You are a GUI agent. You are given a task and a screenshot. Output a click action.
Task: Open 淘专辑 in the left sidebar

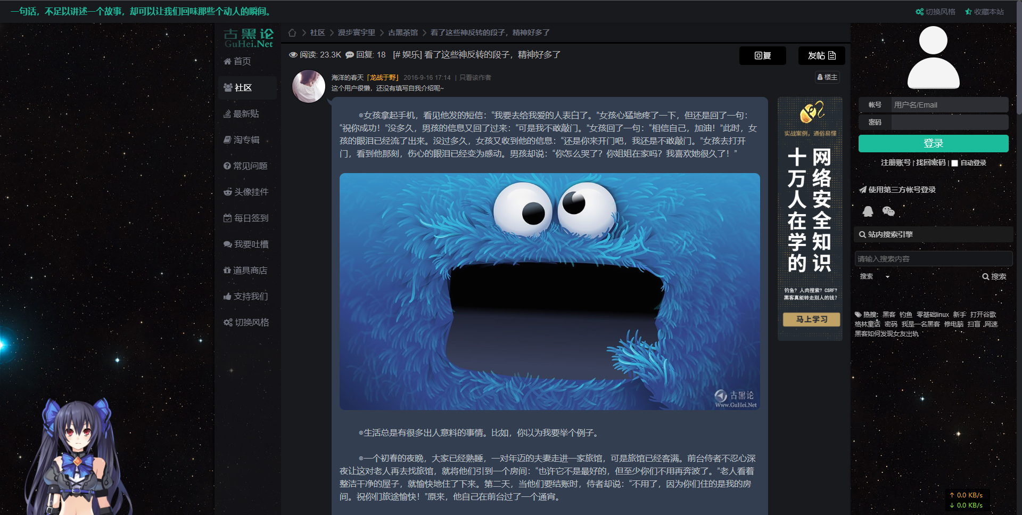(x=242, y=140)
